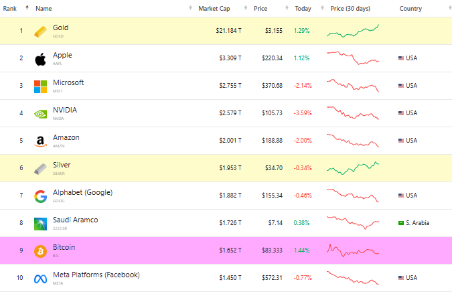Click Apple's 30-day price chart
This screenshot has width=452, height=292.
[x=352, y=58]
